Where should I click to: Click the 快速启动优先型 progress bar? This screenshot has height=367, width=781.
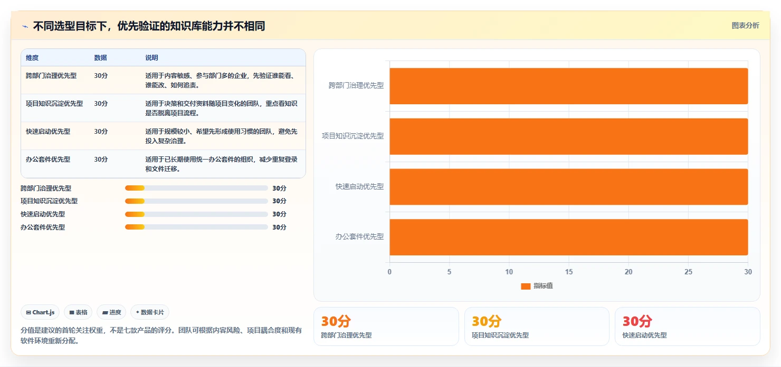(x=196, y=214)
